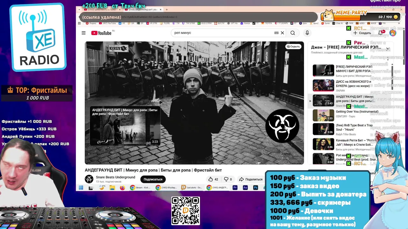Viewport: 408px width, 229px height.
Task: Start voice search with the microphone icon
Action: pyautogui.click(x=307, y=33)
